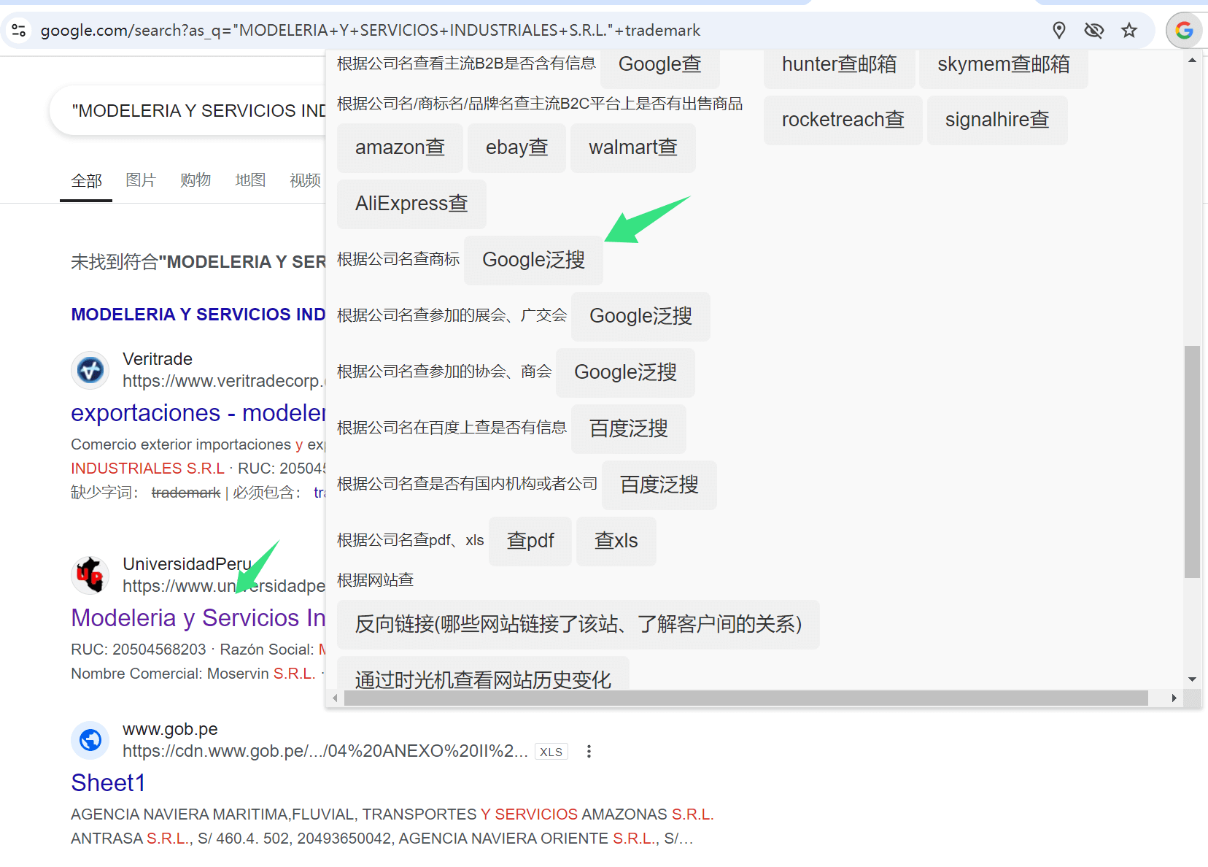This screenshot has height=867, width=1208.
Task: Open the Modeleria y Servicios result link
Action: (198, 618)
